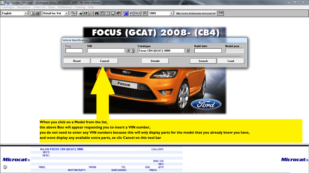This screenshot has width=309, height=173.
Task: Click the binoculars find icon
Action: point(96,13)
